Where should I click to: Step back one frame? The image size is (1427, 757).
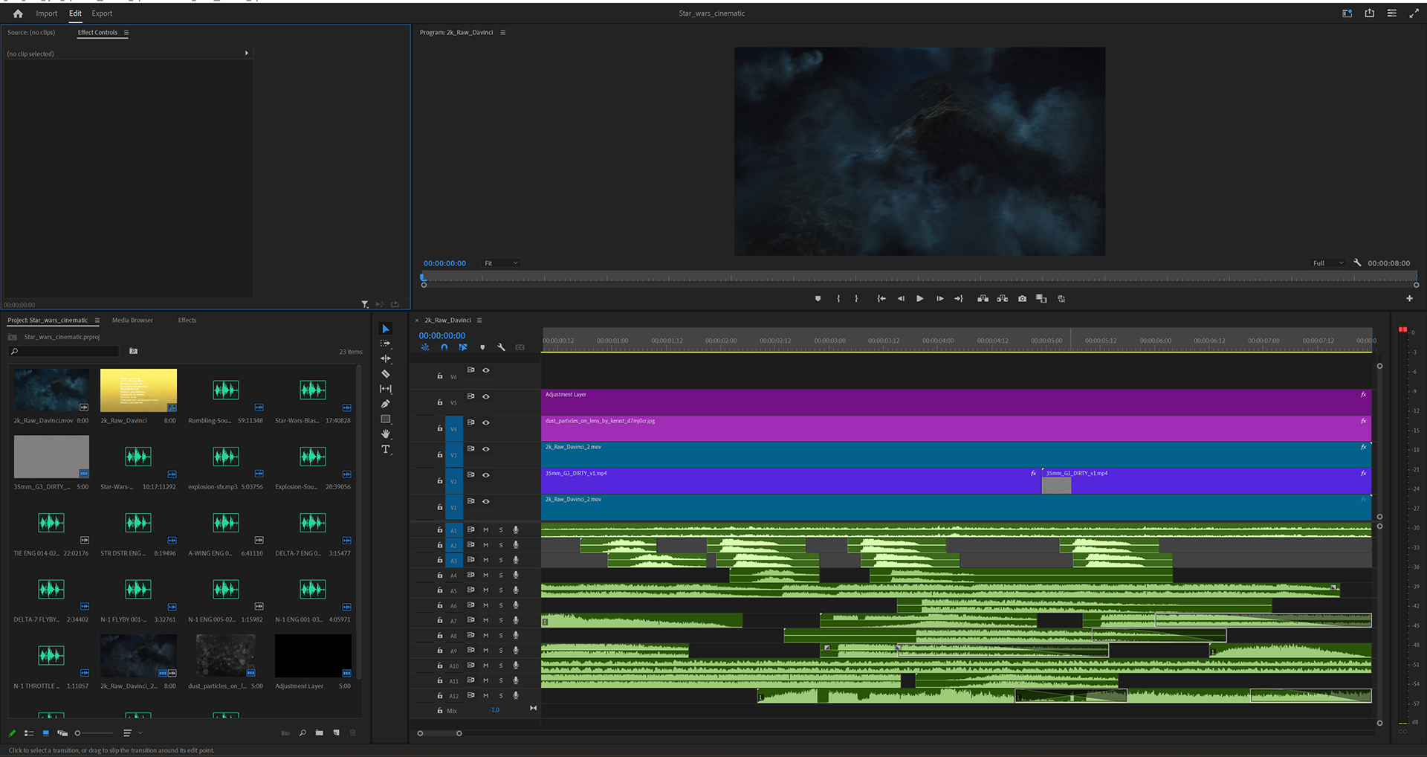(901, 299)
